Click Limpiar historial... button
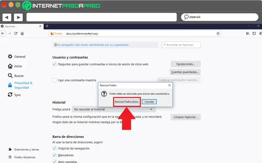 (186, 117)
